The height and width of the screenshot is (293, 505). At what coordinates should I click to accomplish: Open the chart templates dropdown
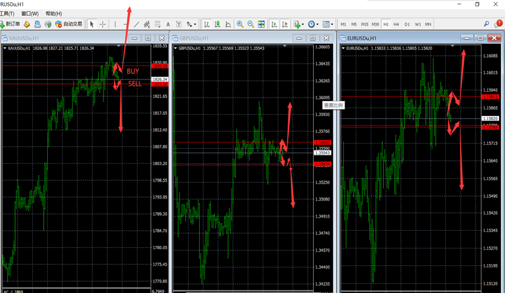click(x=328, y=25)
